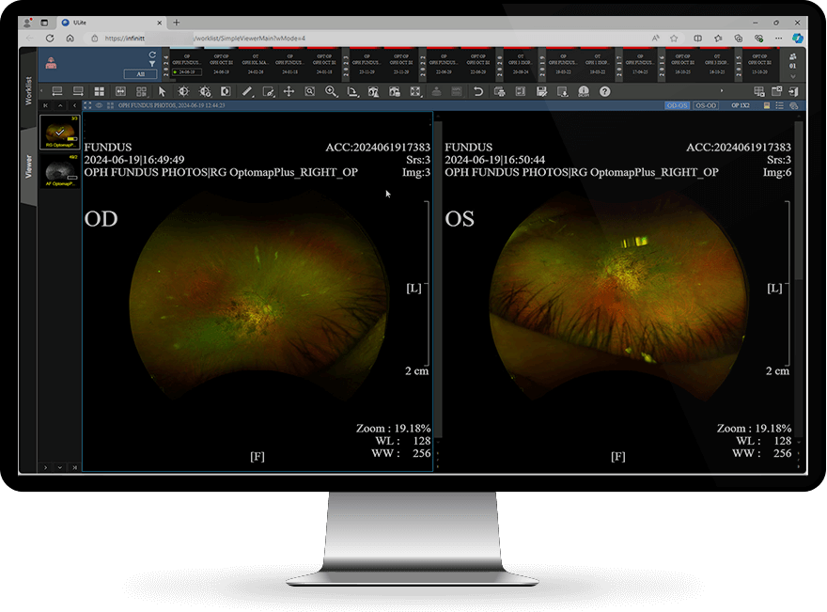Screen dimensions: 827x612
Task: Open the help question mark icon
Action: pos(604,91)
